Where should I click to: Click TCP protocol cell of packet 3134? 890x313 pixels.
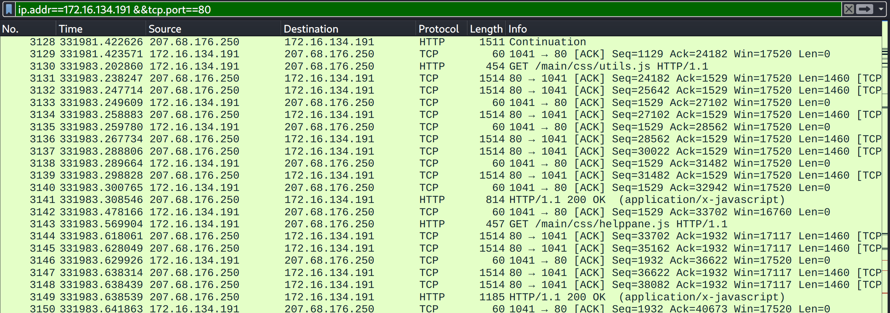429,115
